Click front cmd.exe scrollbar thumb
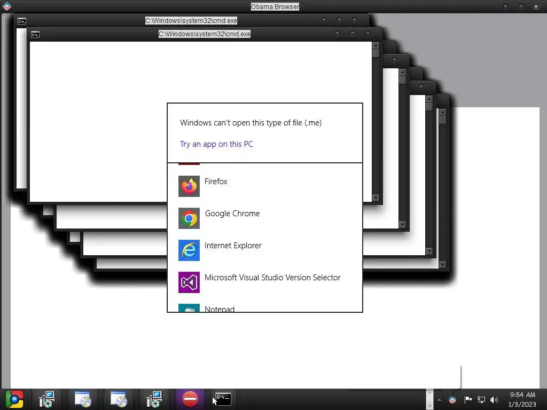547x410 pixels. point(376,53)
